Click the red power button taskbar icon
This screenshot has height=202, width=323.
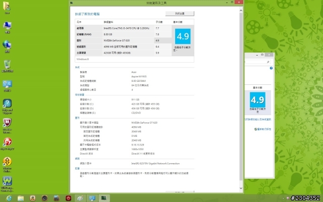[x=68, y=198]
